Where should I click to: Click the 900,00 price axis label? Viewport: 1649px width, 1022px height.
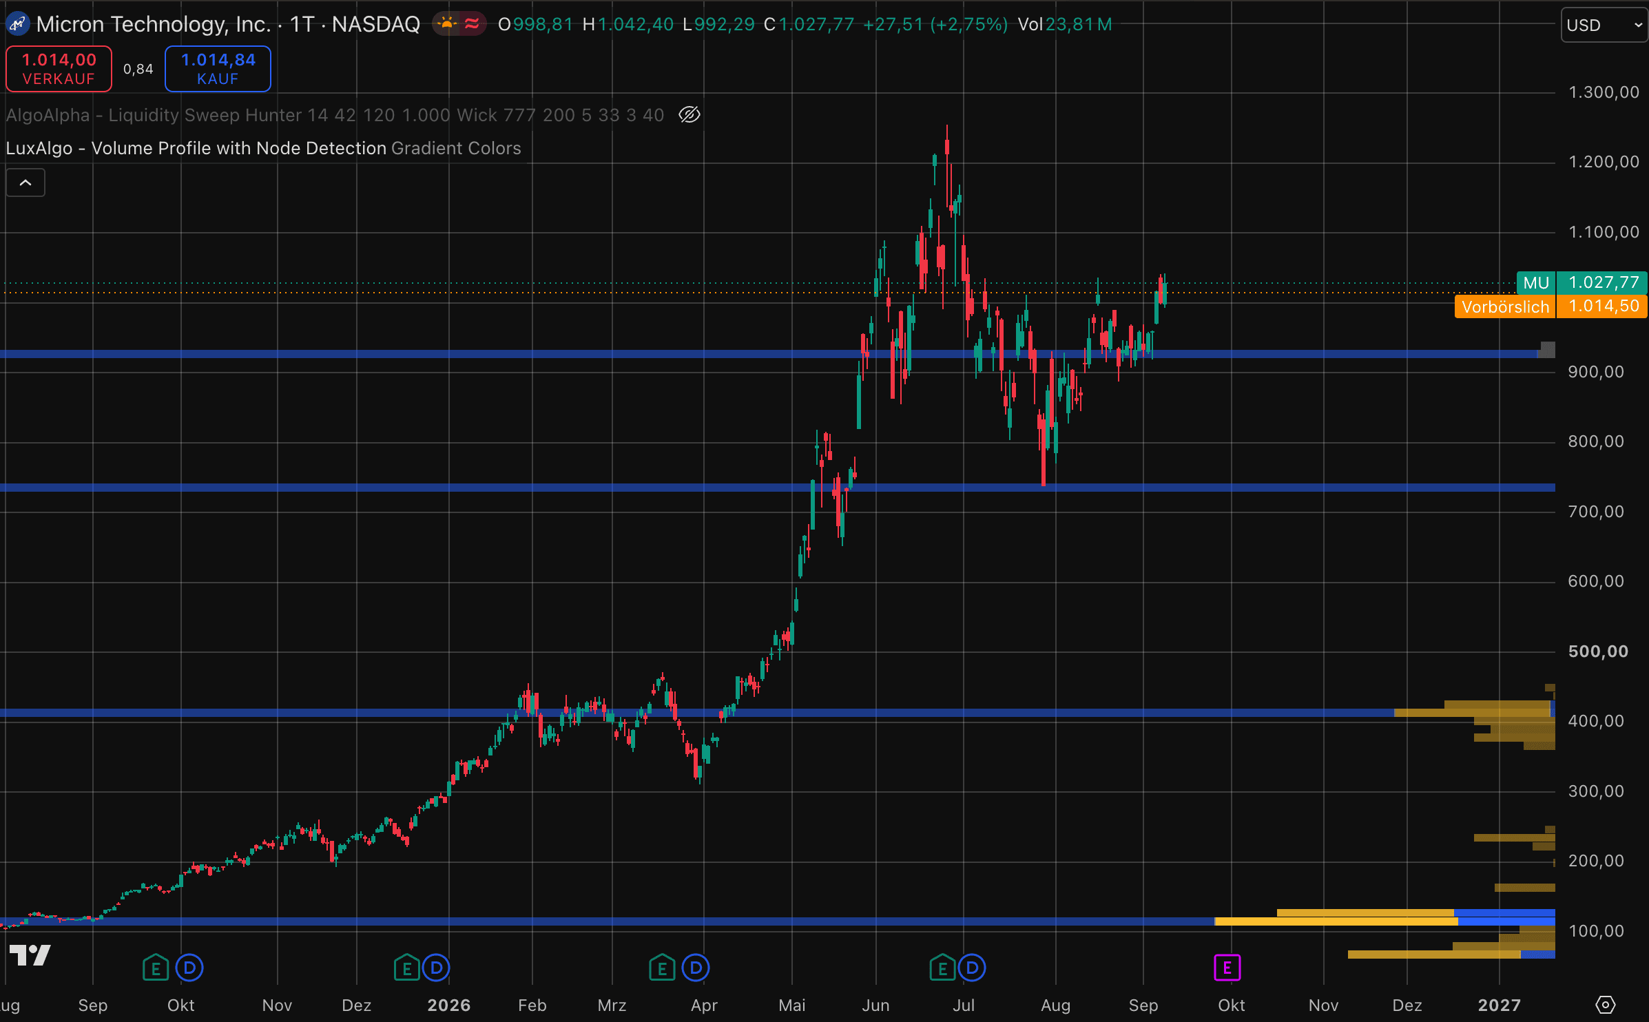(x=1596, y=372)
